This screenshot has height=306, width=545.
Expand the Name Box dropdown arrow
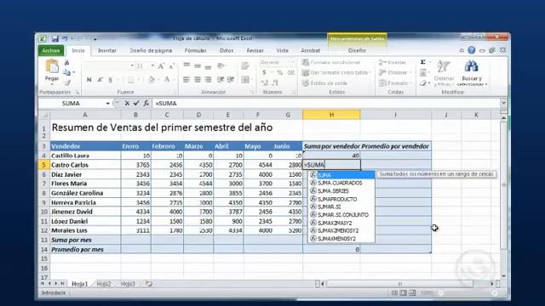[108, 104]
